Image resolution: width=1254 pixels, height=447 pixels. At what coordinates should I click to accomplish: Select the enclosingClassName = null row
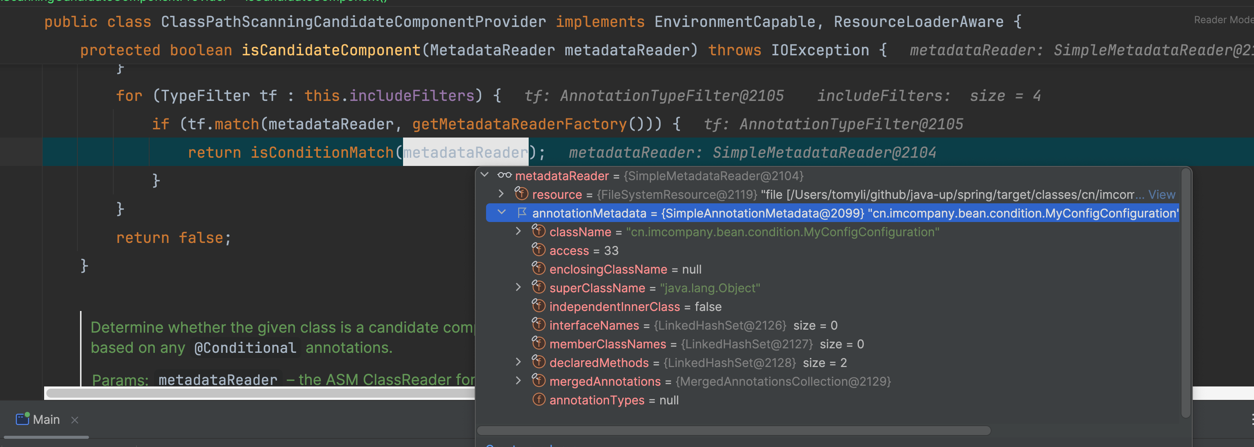click(832, 269)
